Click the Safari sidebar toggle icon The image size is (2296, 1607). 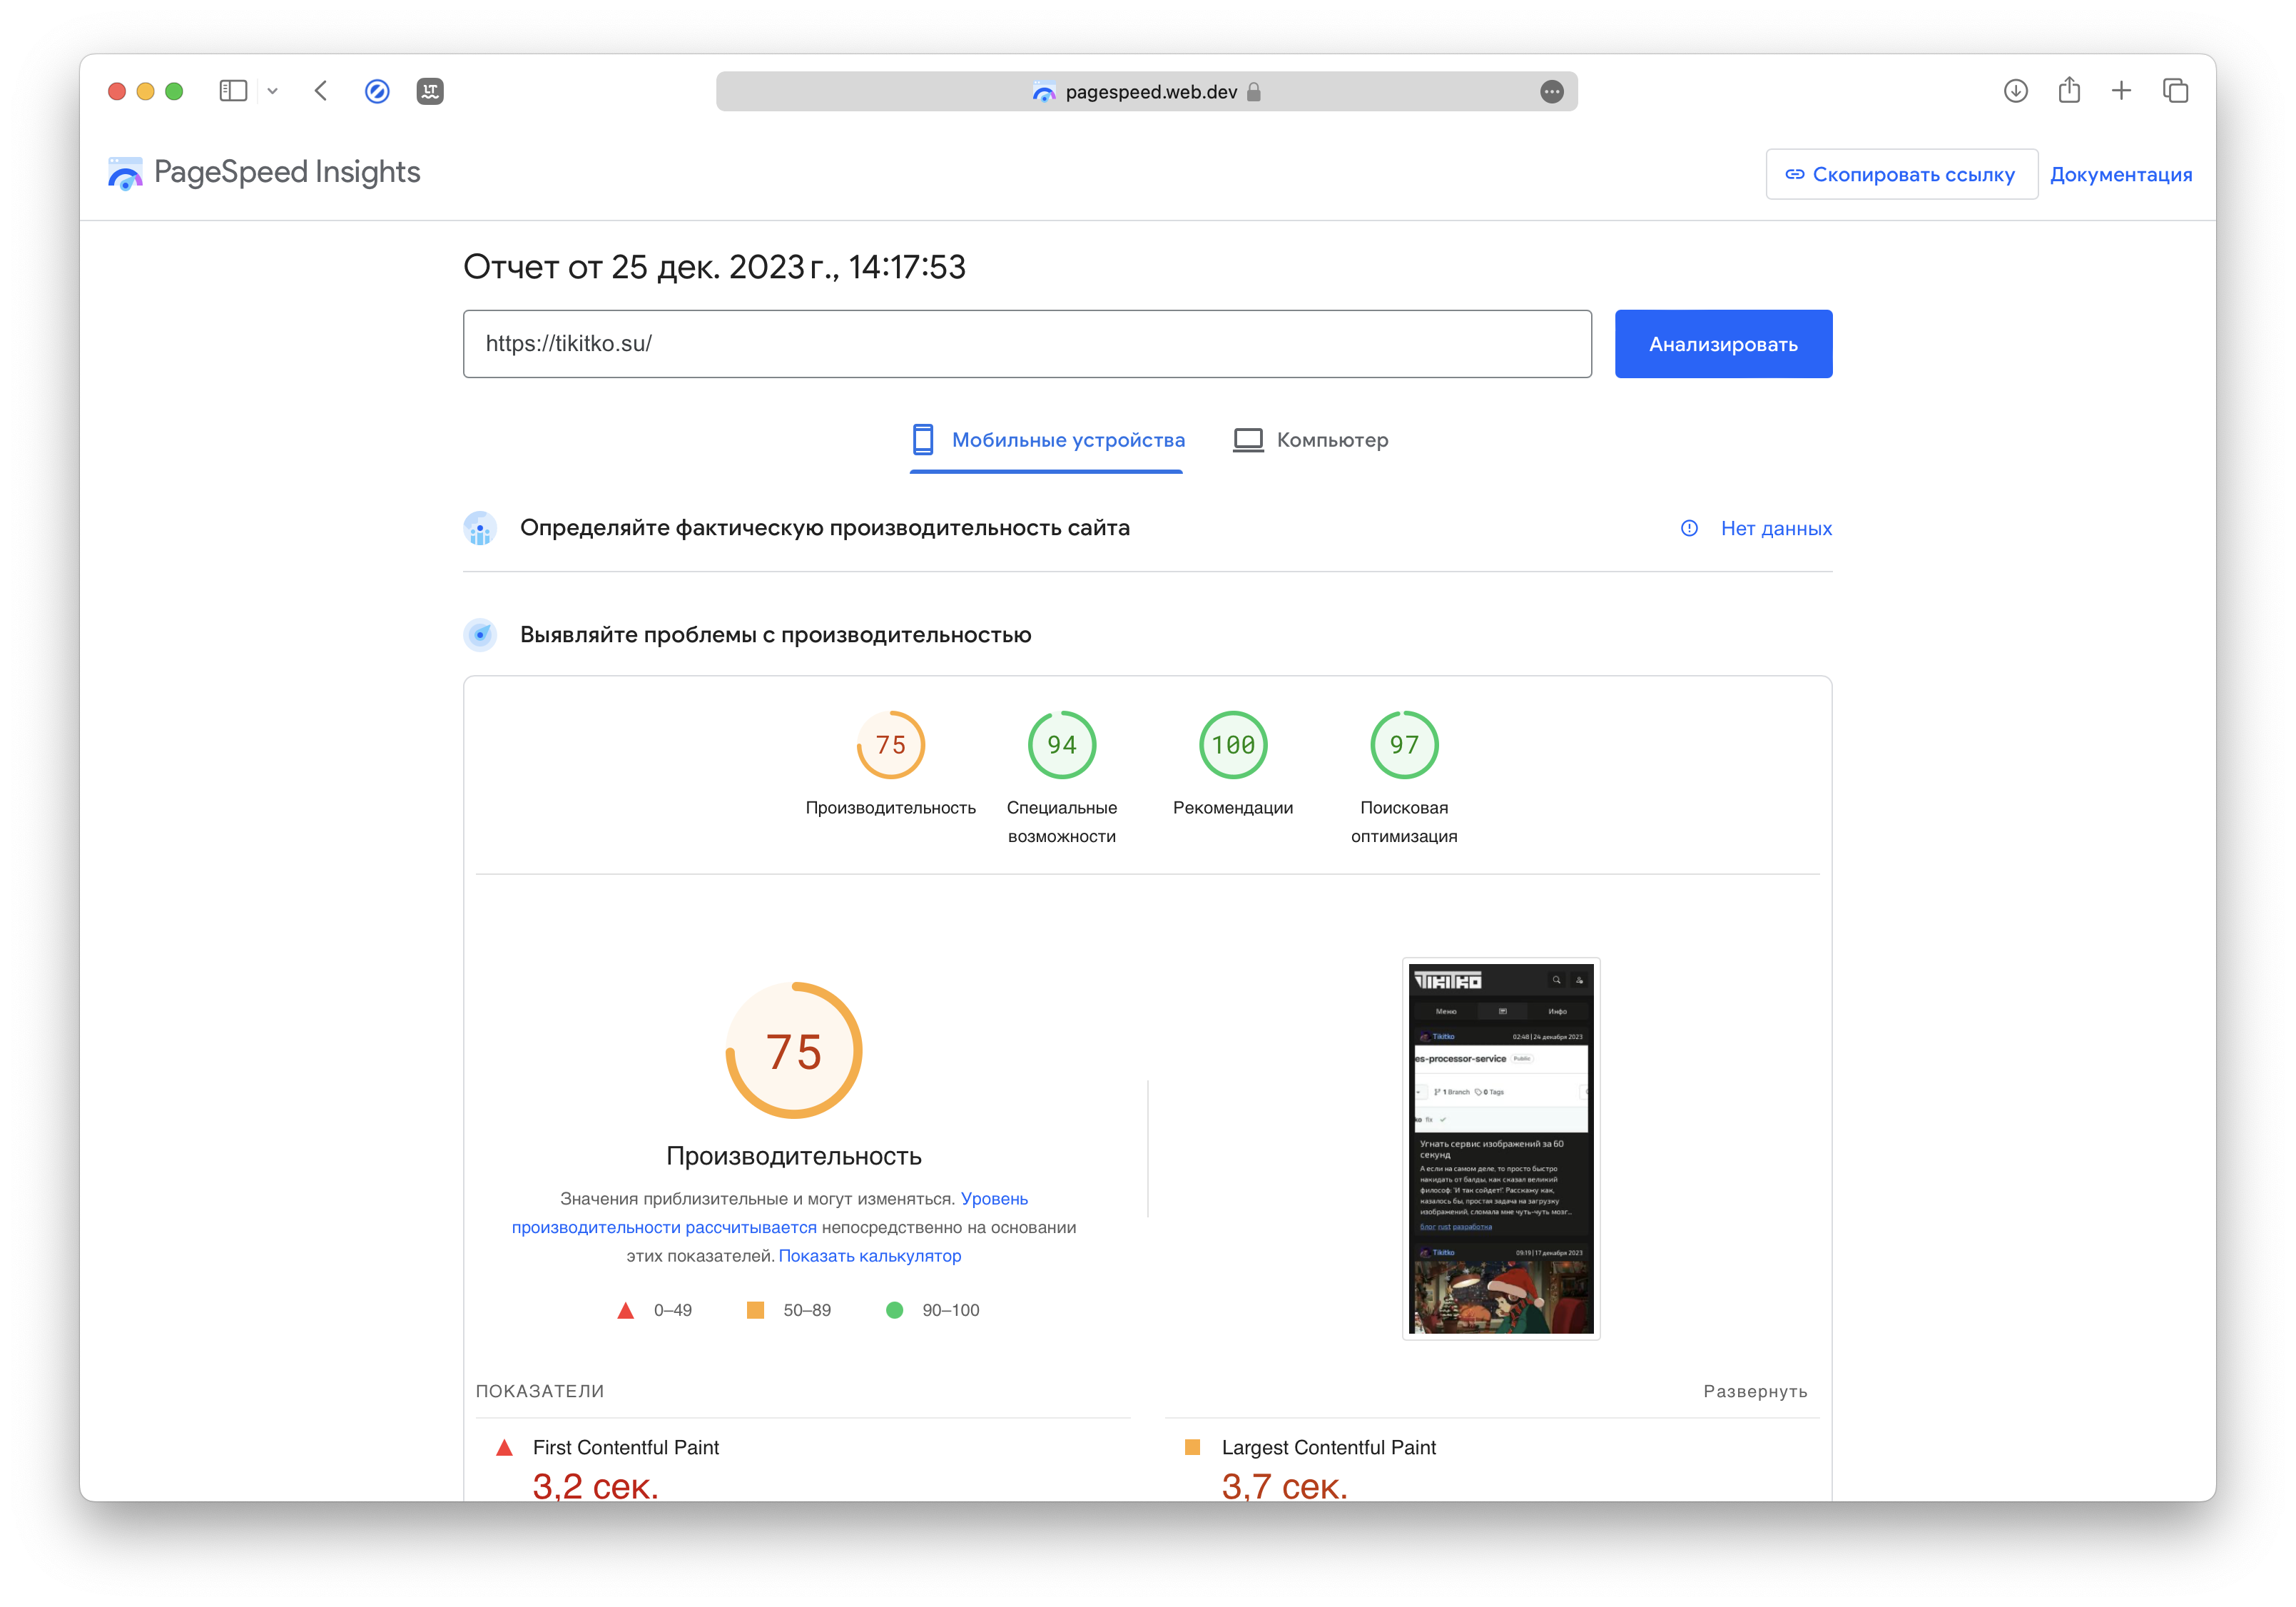(x=233, y=91)
